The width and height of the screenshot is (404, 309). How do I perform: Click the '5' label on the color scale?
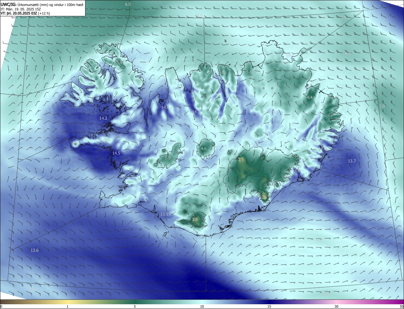135,306
